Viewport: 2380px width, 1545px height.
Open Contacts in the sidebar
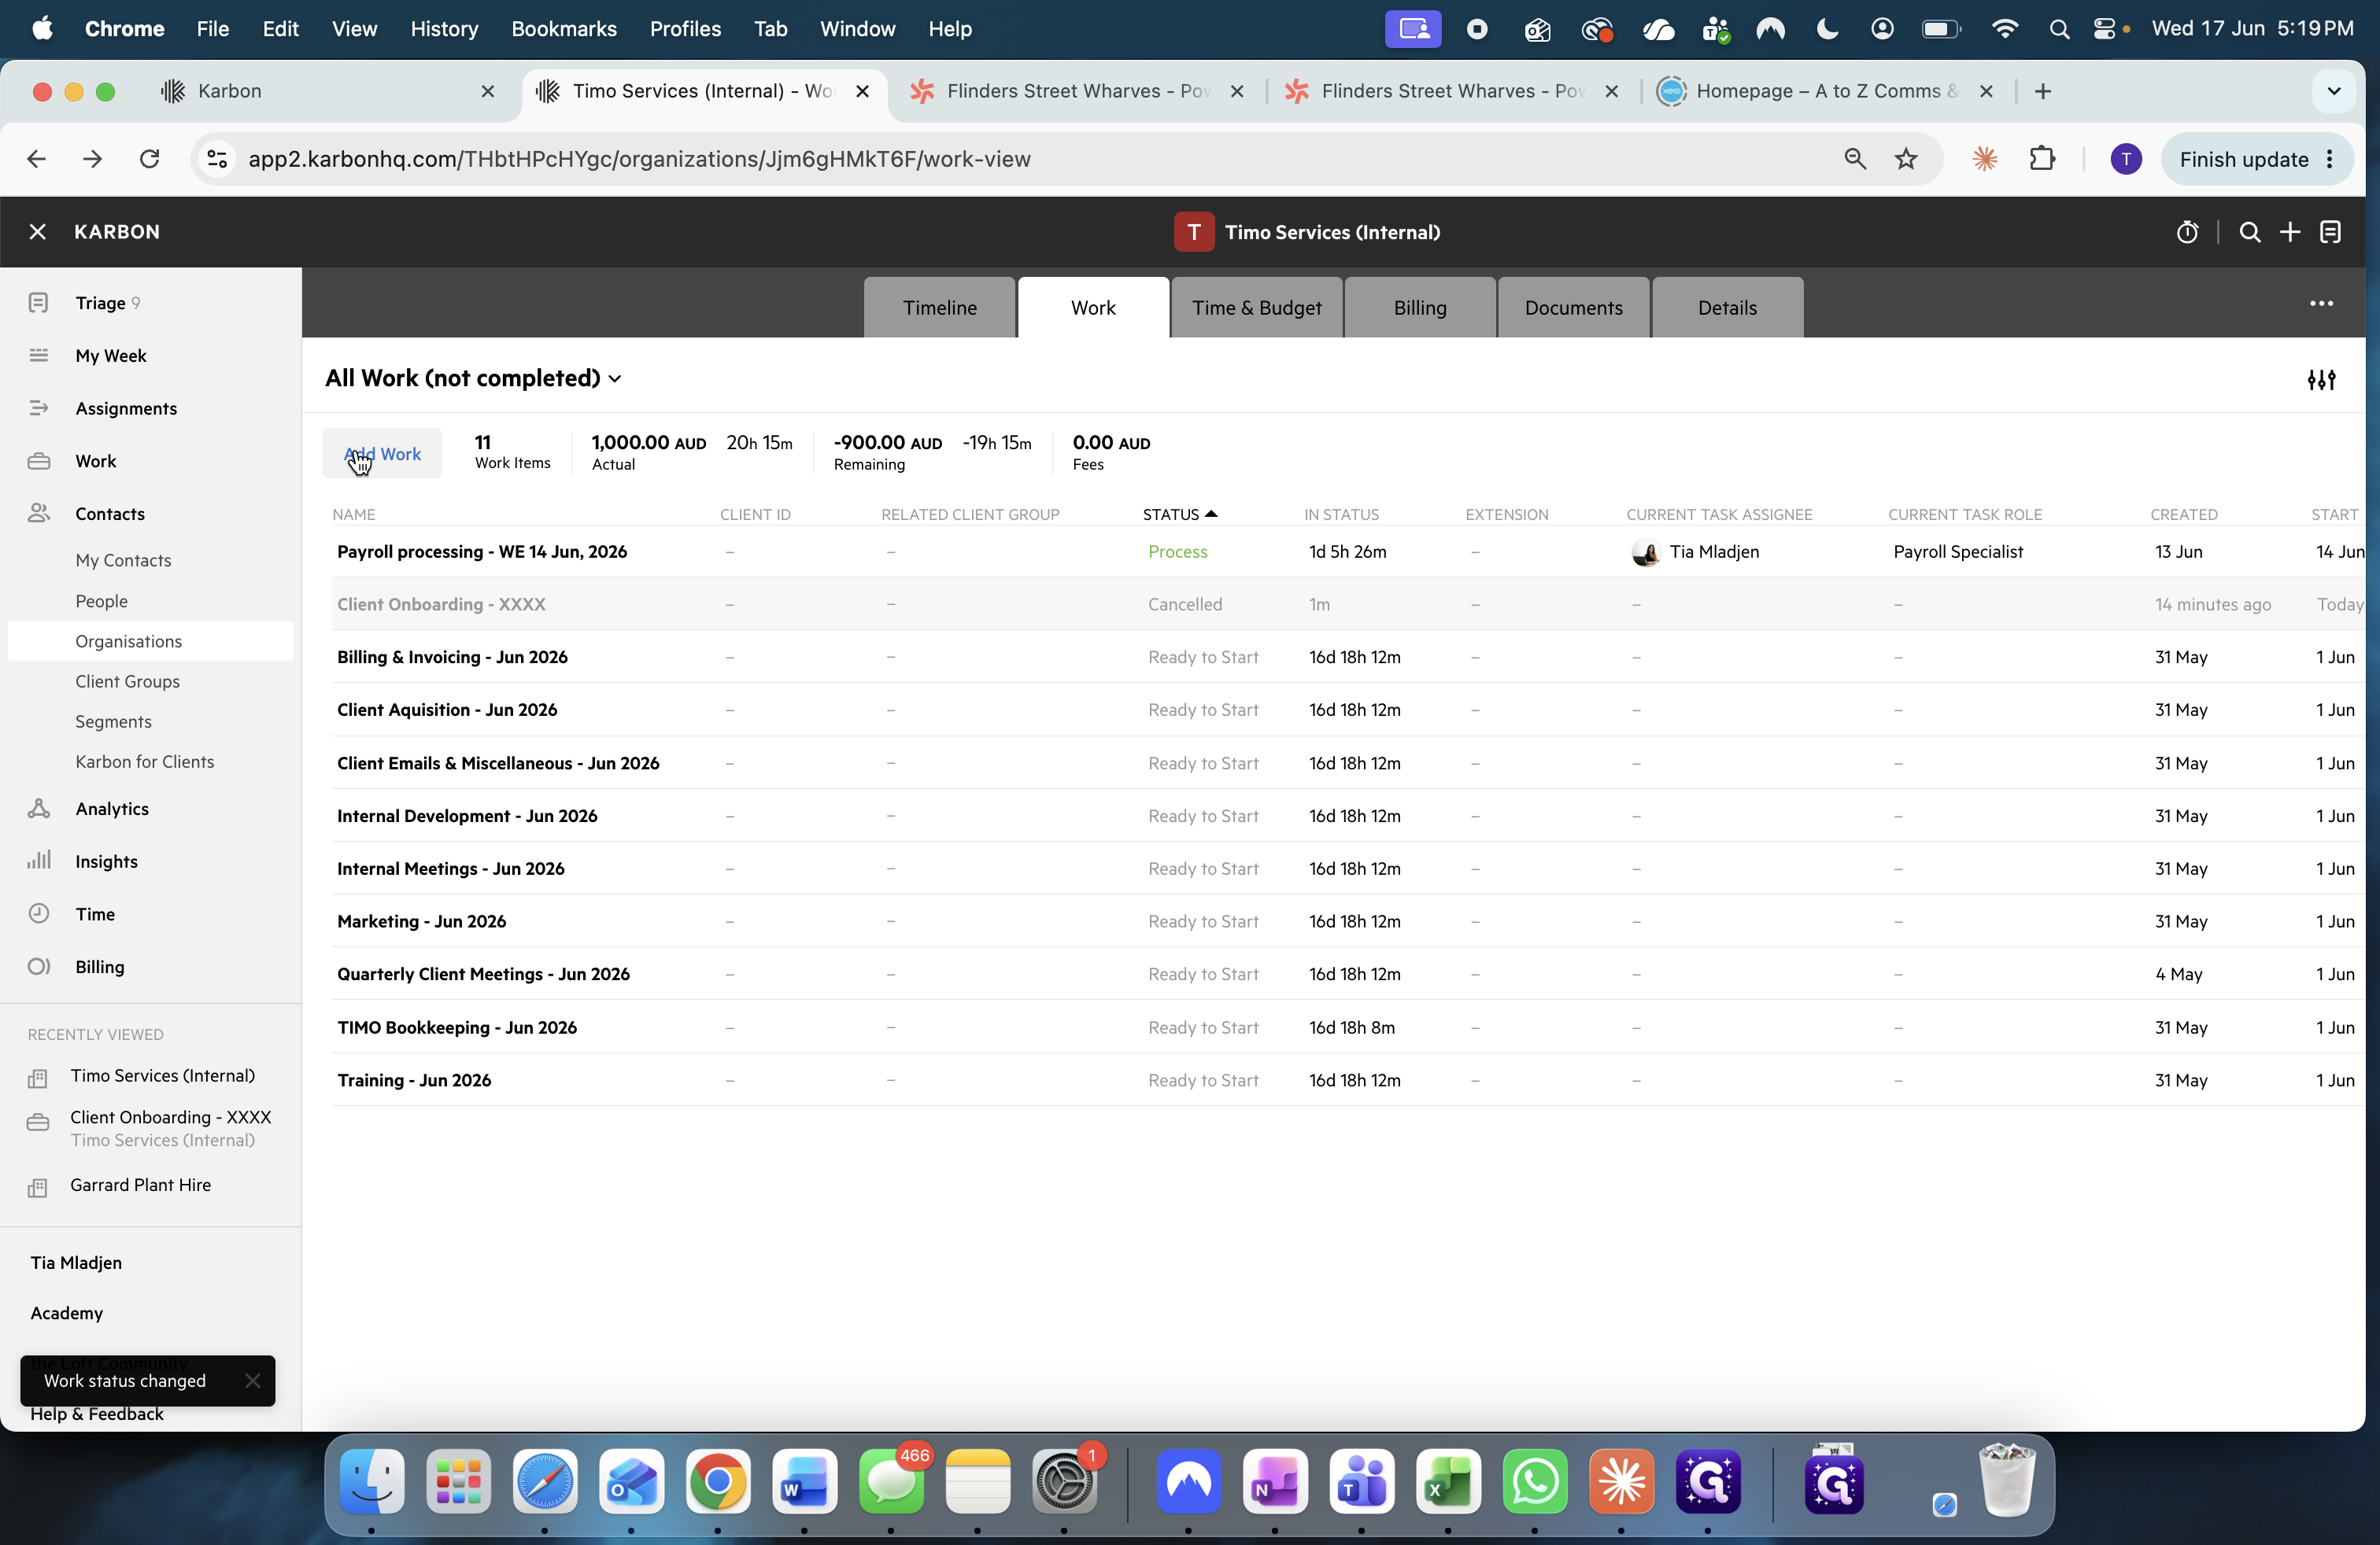110,514
